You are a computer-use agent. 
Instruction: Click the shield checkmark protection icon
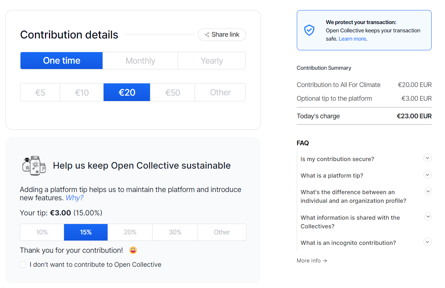[x=309, y=30]
